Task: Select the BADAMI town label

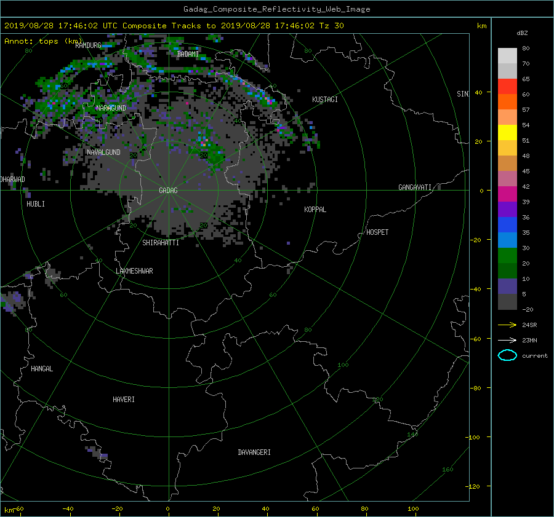Action: click(x=188, y=54)
